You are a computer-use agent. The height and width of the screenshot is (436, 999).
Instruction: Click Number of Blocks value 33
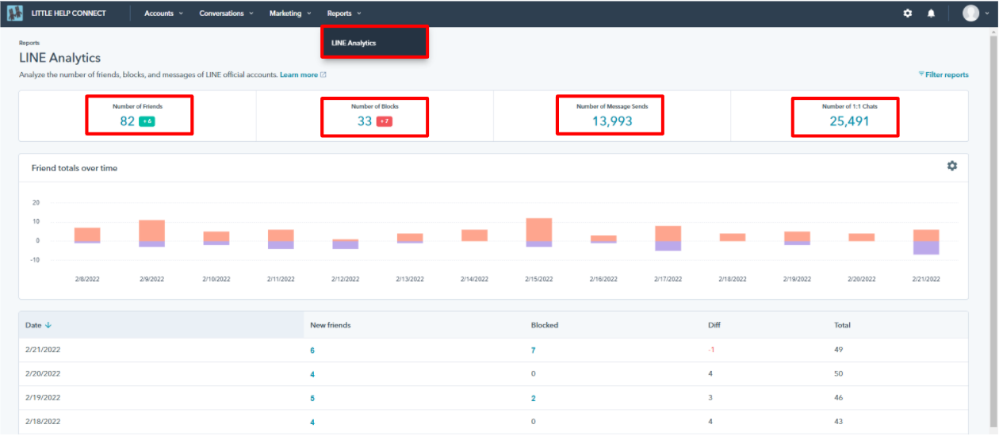365,121
